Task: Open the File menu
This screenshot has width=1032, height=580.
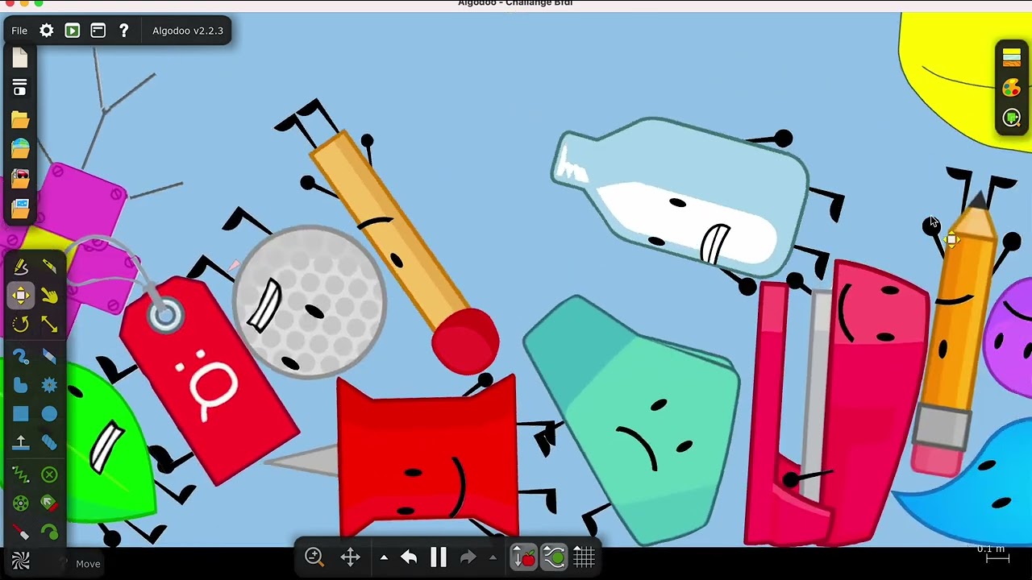Action: (x=19, y=31)
